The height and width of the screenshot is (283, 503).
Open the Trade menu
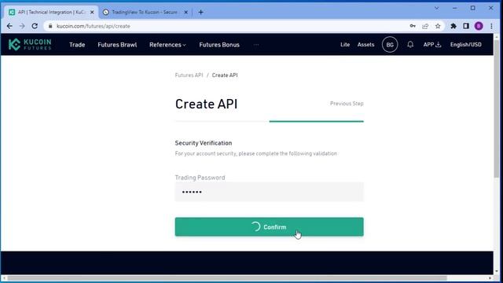click(77, 45)
